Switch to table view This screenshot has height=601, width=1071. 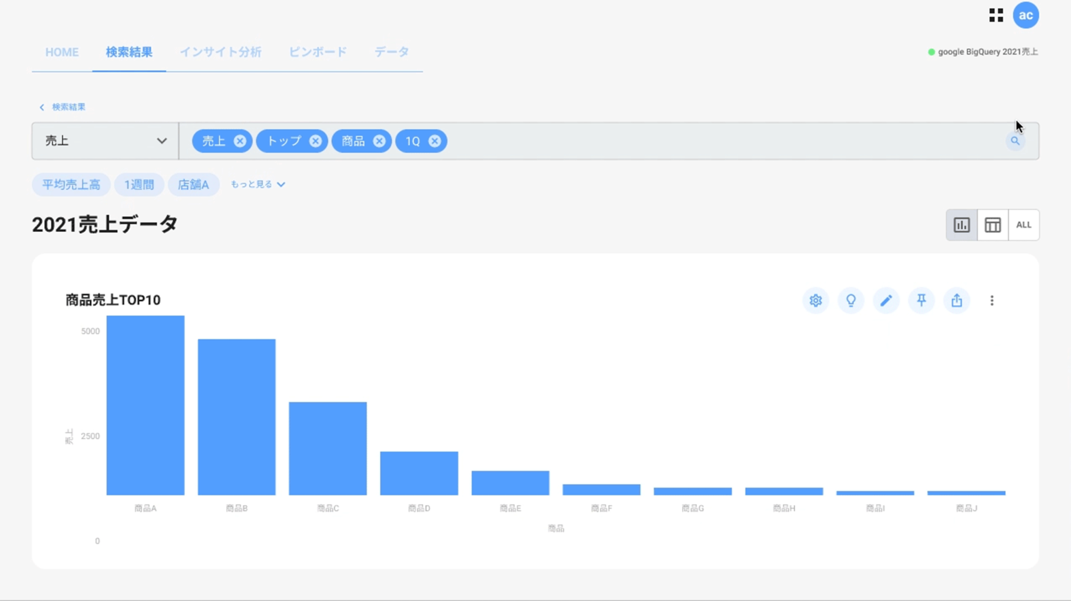point(993,225)
